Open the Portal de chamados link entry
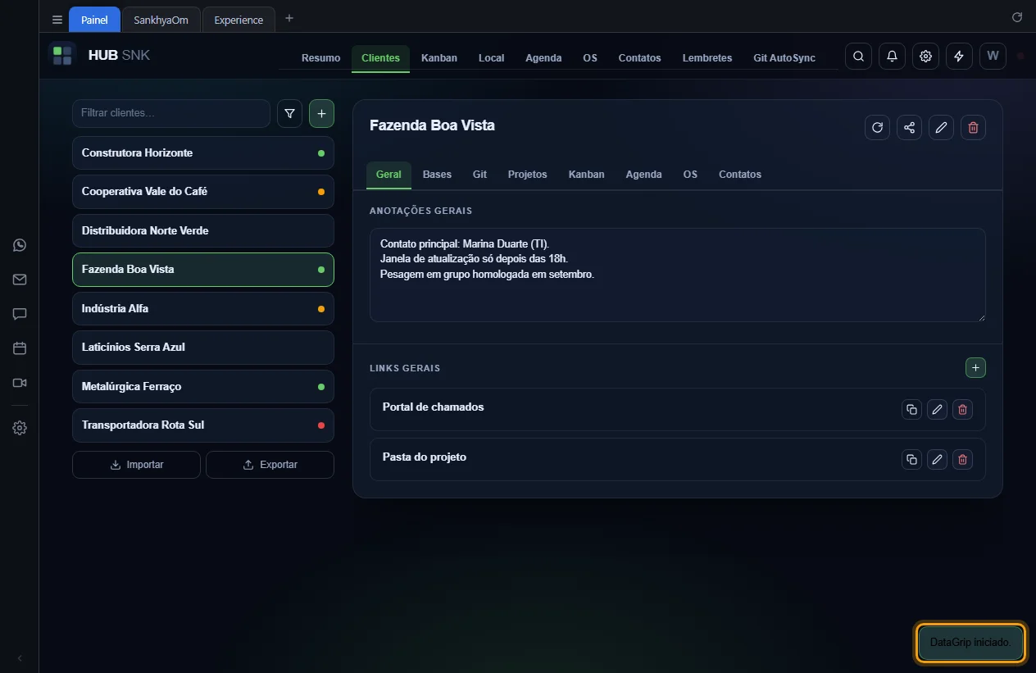Viewport: 1036px width, 673px height. pos(678,410)
